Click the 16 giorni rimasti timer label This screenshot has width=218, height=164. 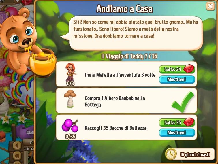click(x=195, y=154)
